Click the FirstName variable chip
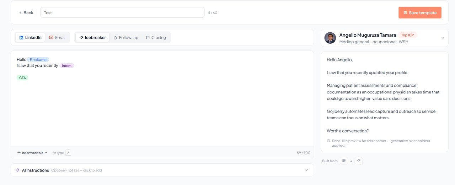The height and width of the screenshot is (185, 455). pyautogui.click(x=38, y=60)
